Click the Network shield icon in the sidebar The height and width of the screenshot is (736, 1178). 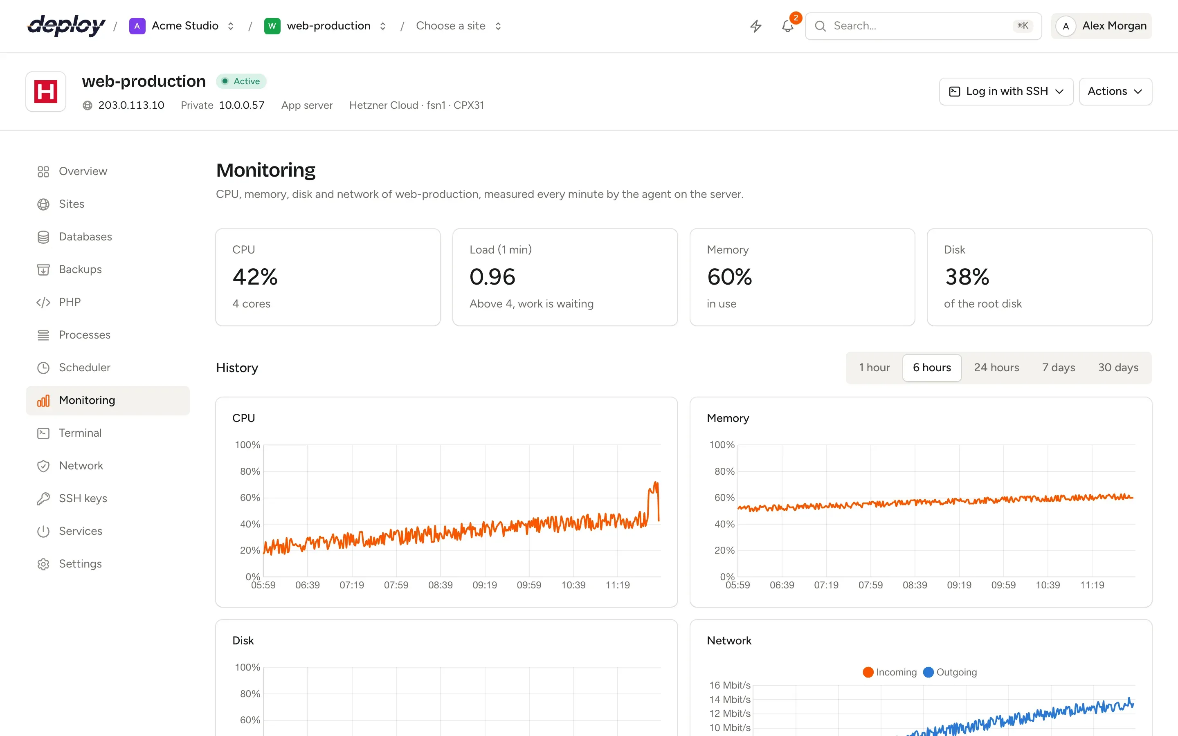tap(43, 466)
